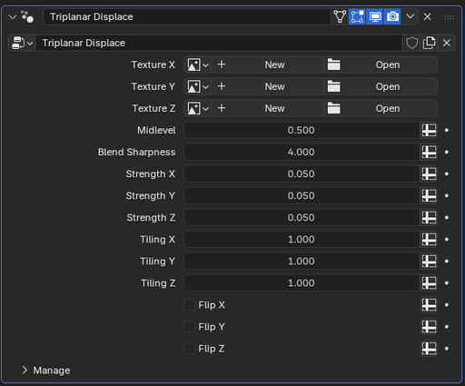The height and width of the screenshot is (386, 465).
Task: Enable the Flip Y checkbox
Action: [x=190, y=327]
